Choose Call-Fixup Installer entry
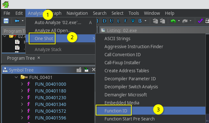The width and height of the screenshot is (209, 123). pos(150,63)
